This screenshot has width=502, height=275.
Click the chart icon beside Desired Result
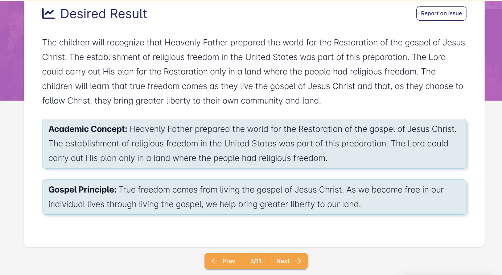48,14
